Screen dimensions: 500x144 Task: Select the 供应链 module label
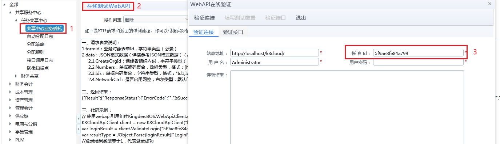tap(22, 116)
